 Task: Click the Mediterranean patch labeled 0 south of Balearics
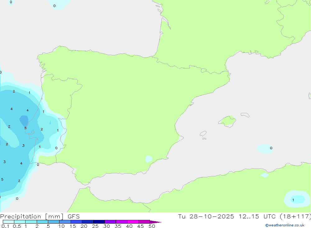click(265, 148)
